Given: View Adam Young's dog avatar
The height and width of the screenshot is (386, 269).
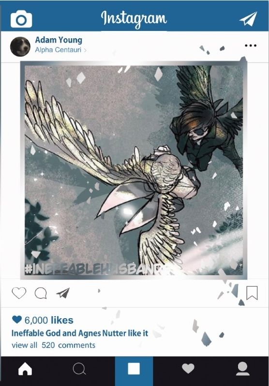Looking at the screenshot, I should pyautogui.click(x=20, y=47).
